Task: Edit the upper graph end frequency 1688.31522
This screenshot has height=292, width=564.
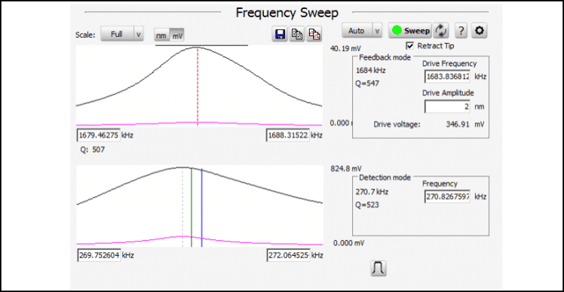Action: (288, 135)
